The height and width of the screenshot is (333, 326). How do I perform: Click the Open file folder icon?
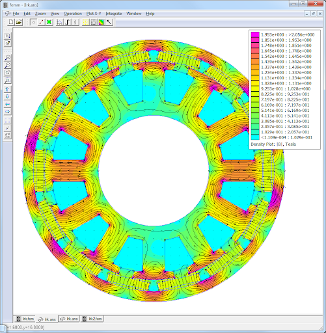tap(19, 22)
